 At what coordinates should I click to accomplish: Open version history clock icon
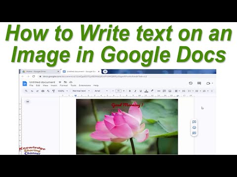191,83
